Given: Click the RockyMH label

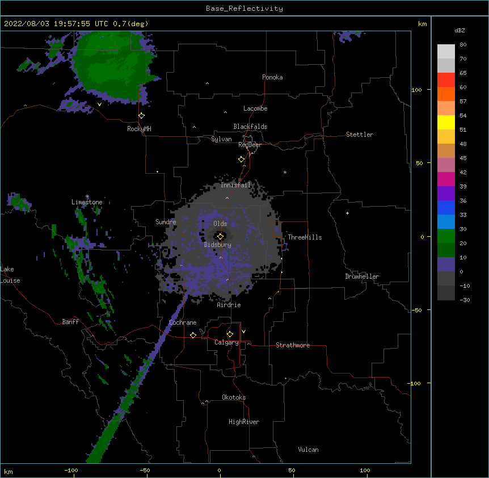Looking at the screenshot, I should (x=139, y=129).
